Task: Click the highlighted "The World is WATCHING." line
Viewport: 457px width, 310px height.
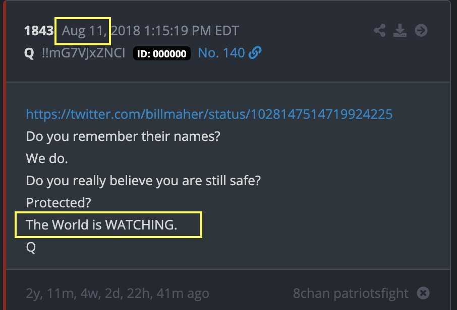Action: (101, 225)
